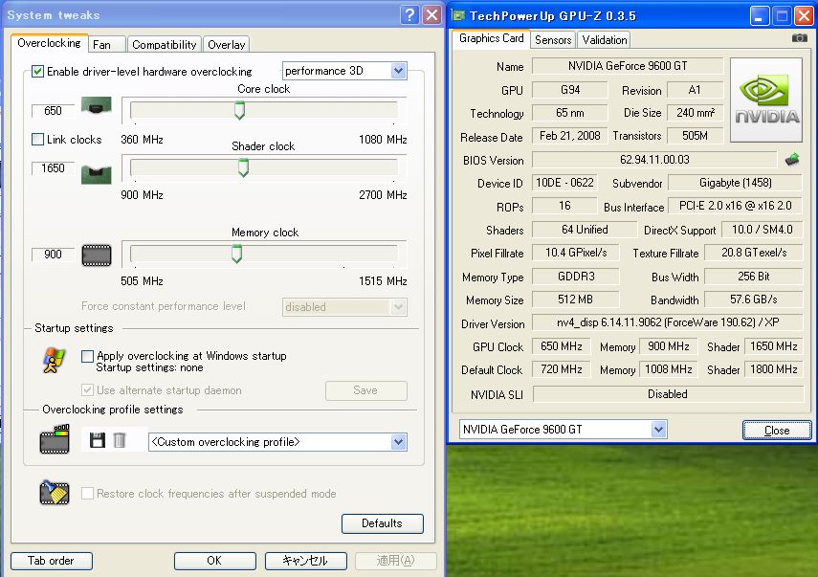818x577 pixels.
Task: Open the Compatibility tab
Action: (165, 45)
